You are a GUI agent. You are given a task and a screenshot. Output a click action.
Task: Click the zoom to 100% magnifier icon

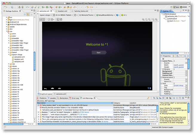149,19
